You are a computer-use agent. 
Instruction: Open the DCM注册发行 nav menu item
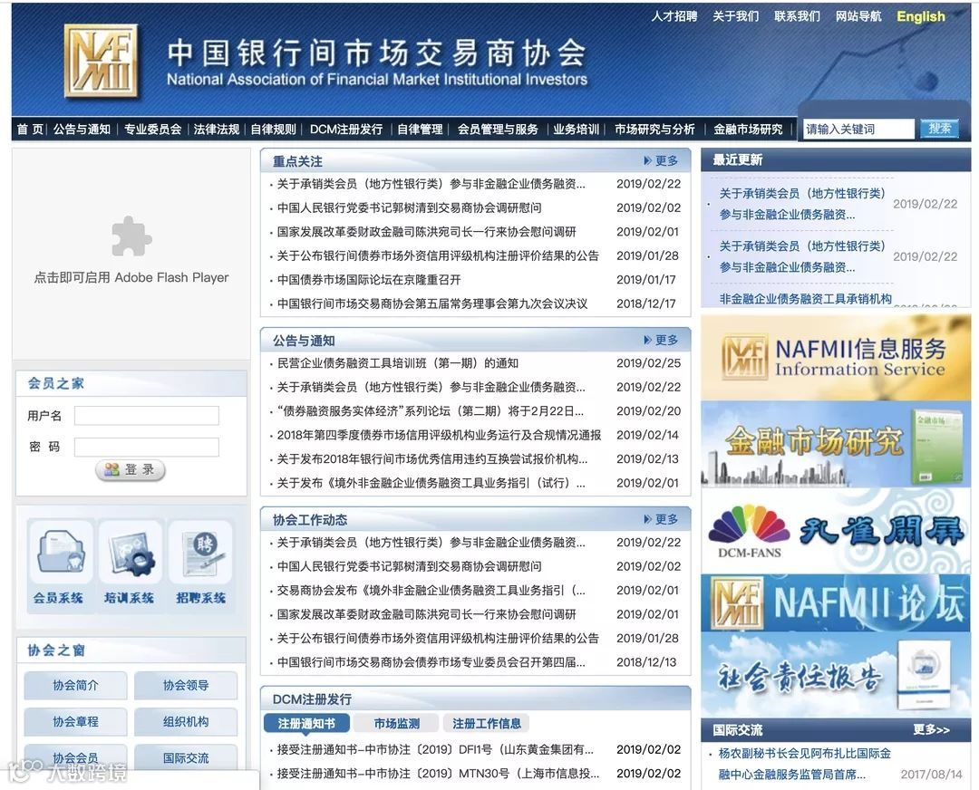coord(346,130)
